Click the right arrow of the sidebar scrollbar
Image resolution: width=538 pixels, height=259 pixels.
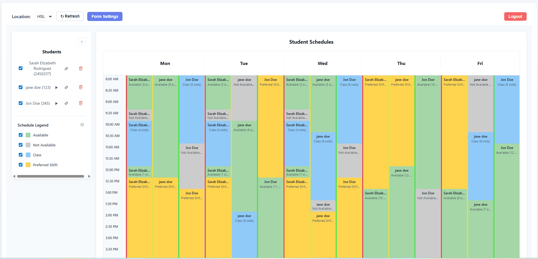pyautogui.click(x=89, y=176)
